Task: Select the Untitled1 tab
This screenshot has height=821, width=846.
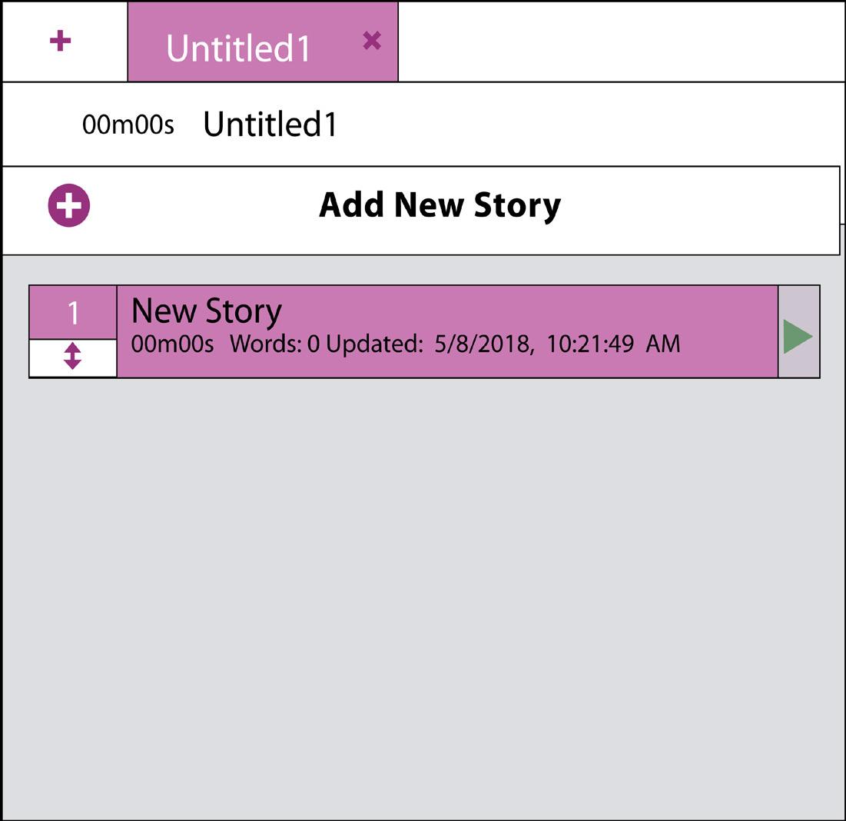Action: [x=238, y=48]
